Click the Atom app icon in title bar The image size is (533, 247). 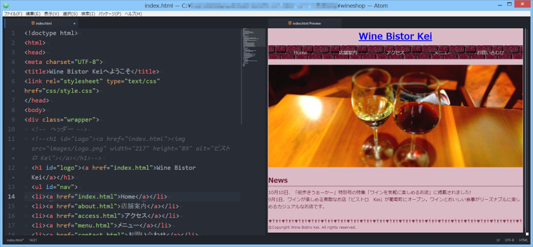tap(5, 5)
